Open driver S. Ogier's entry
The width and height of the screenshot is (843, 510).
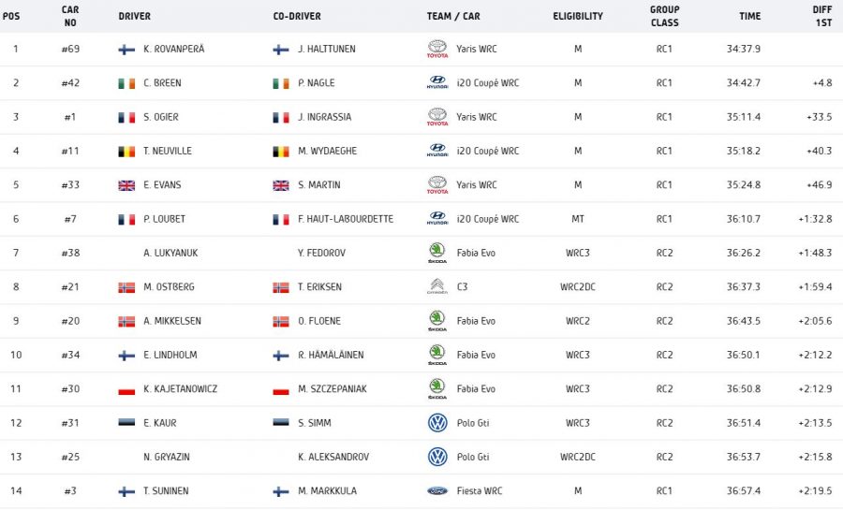click(163, 117)
